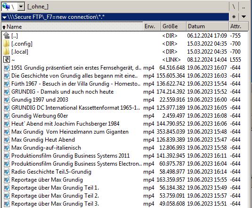The width and height of the screenshot is (252, 208).
Task: Open the drive selection dropdown arrow
Action: point(21,7)
